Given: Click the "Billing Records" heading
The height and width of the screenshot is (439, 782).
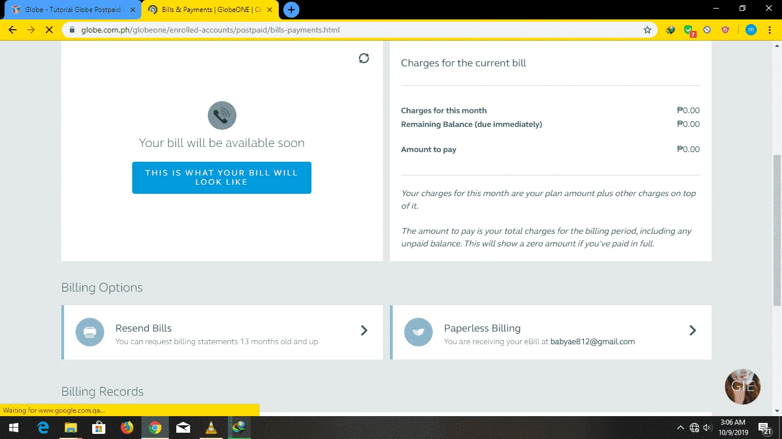Looking at the screenshot, I should click(102, 392).
